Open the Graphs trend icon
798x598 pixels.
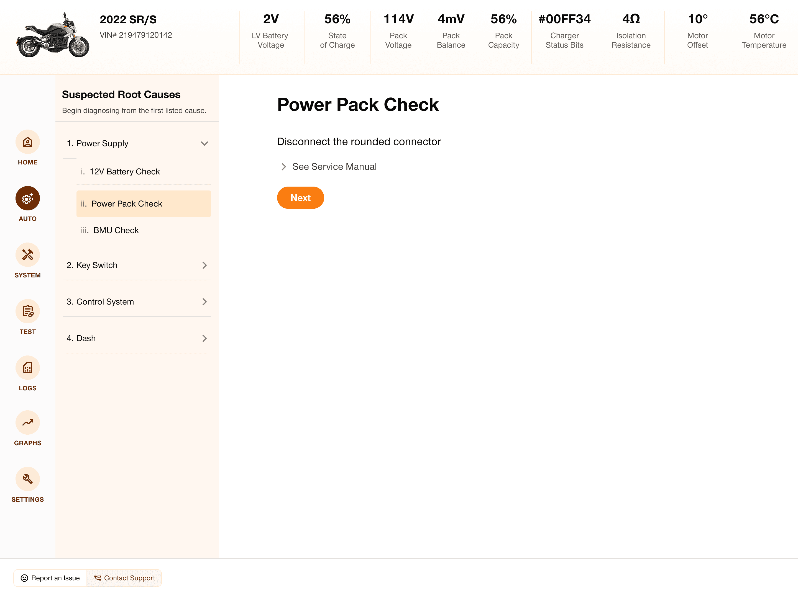click(27, 422)
